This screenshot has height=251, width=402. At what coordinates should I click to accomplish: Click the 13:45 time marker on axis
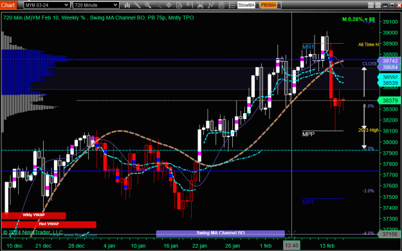point(291,246)
